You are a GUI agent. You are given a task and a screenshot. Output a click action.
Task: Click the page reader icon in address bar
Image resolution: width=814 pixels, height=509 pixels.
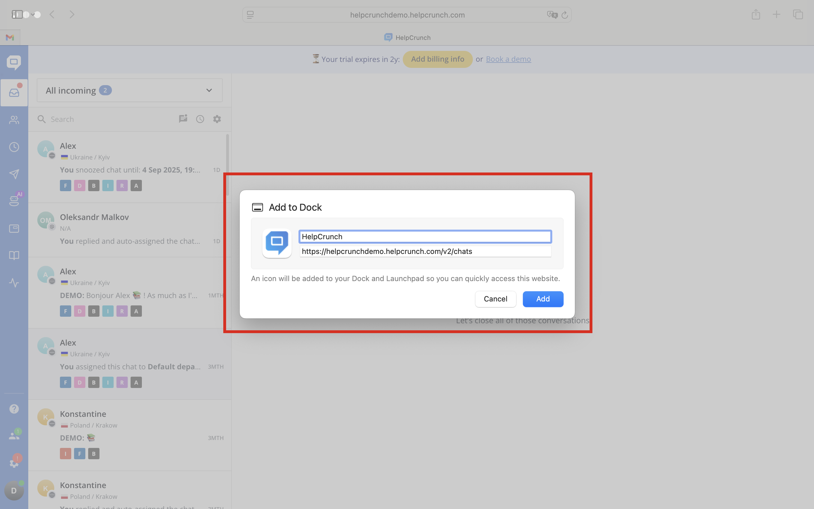(250, 15)
